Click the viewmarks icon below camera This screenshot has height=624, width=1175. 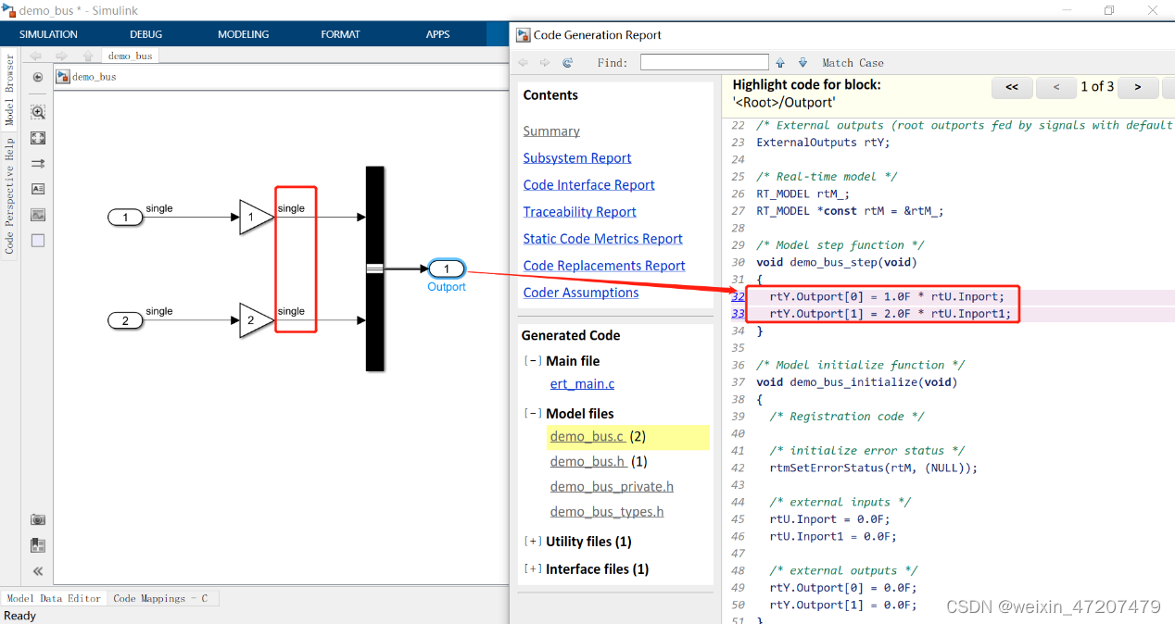(38, 545)
